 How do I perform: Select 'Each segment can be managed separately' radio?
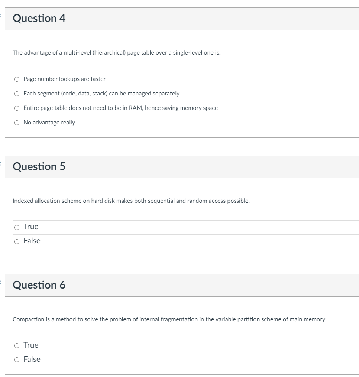point(17,94)
